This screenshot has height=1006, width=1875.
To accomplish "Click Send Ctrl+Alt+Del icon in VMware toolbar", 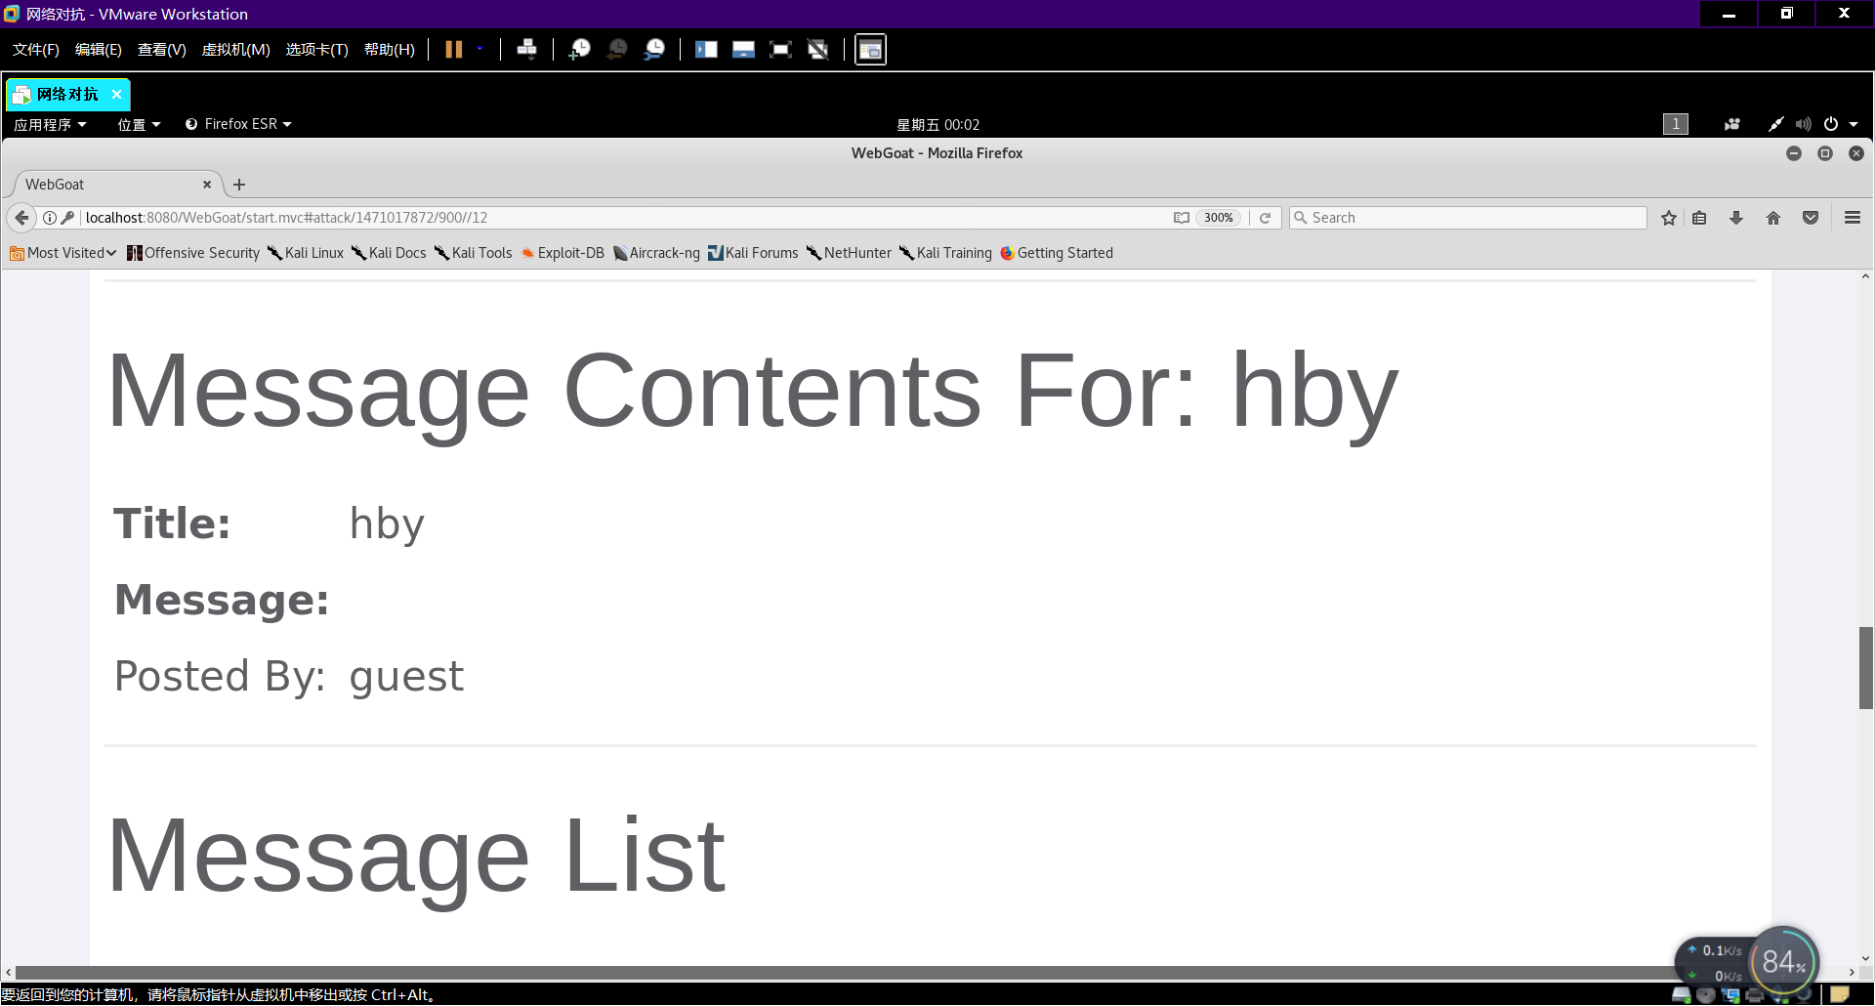I will pos(527,49).
